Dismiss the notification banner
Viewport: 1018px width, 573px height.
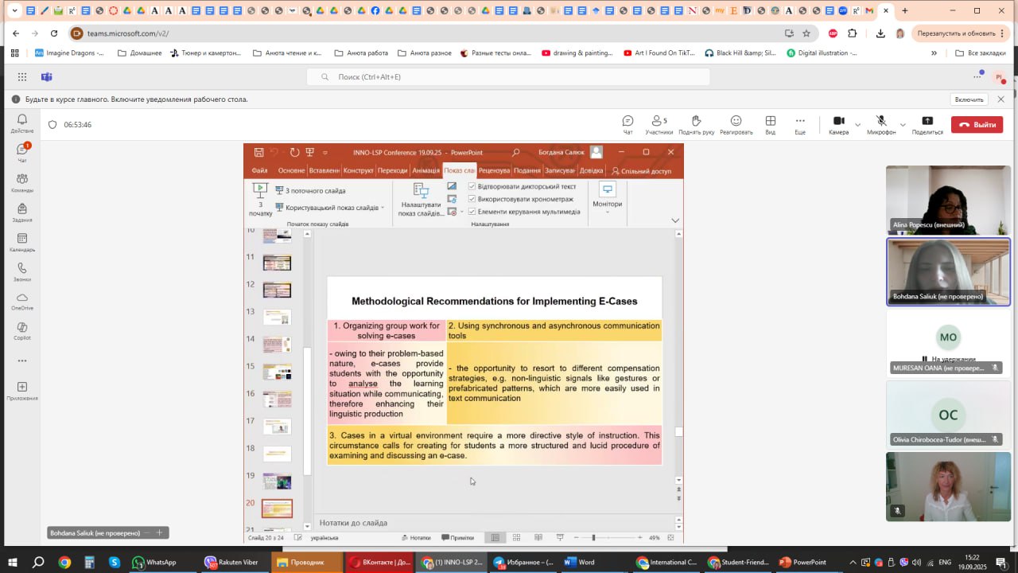click(1001, 99)
